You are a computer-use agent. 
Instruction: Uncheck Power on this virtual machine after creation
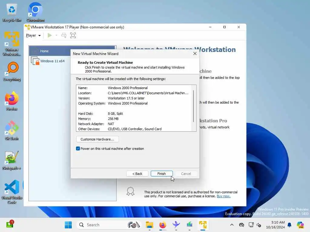point(78,149)
